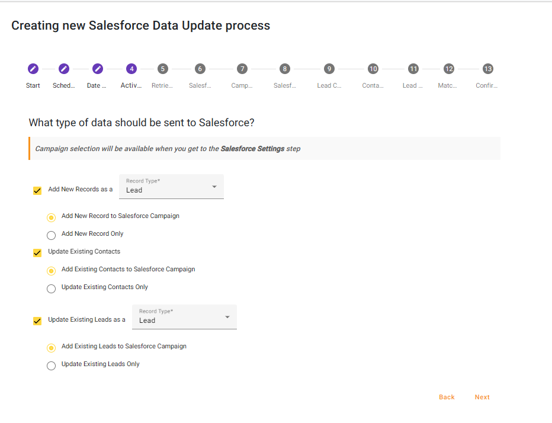Select the Add New Record Only radio
Screen dimensions: 552x423
point(52,235)
